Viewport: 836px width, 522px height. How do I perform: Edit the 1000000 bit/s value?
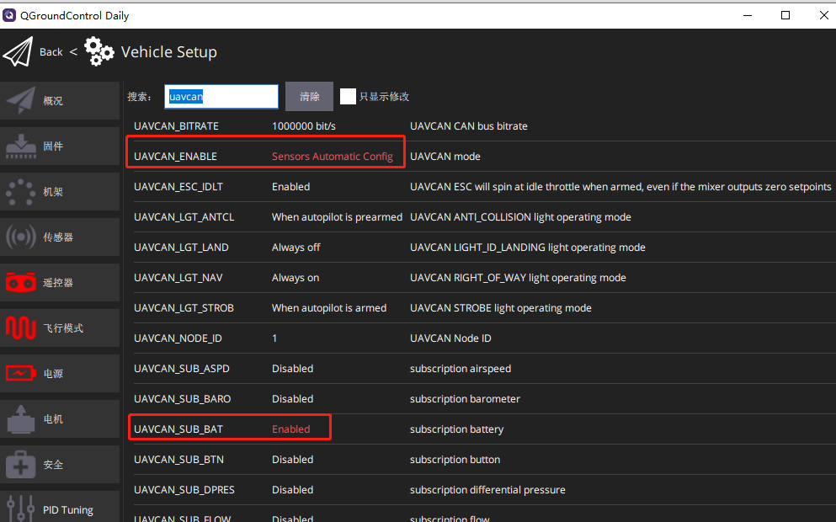coord(303,125)
